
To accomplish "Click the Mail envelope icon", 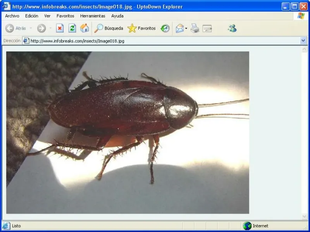I will tap(179, 28).
